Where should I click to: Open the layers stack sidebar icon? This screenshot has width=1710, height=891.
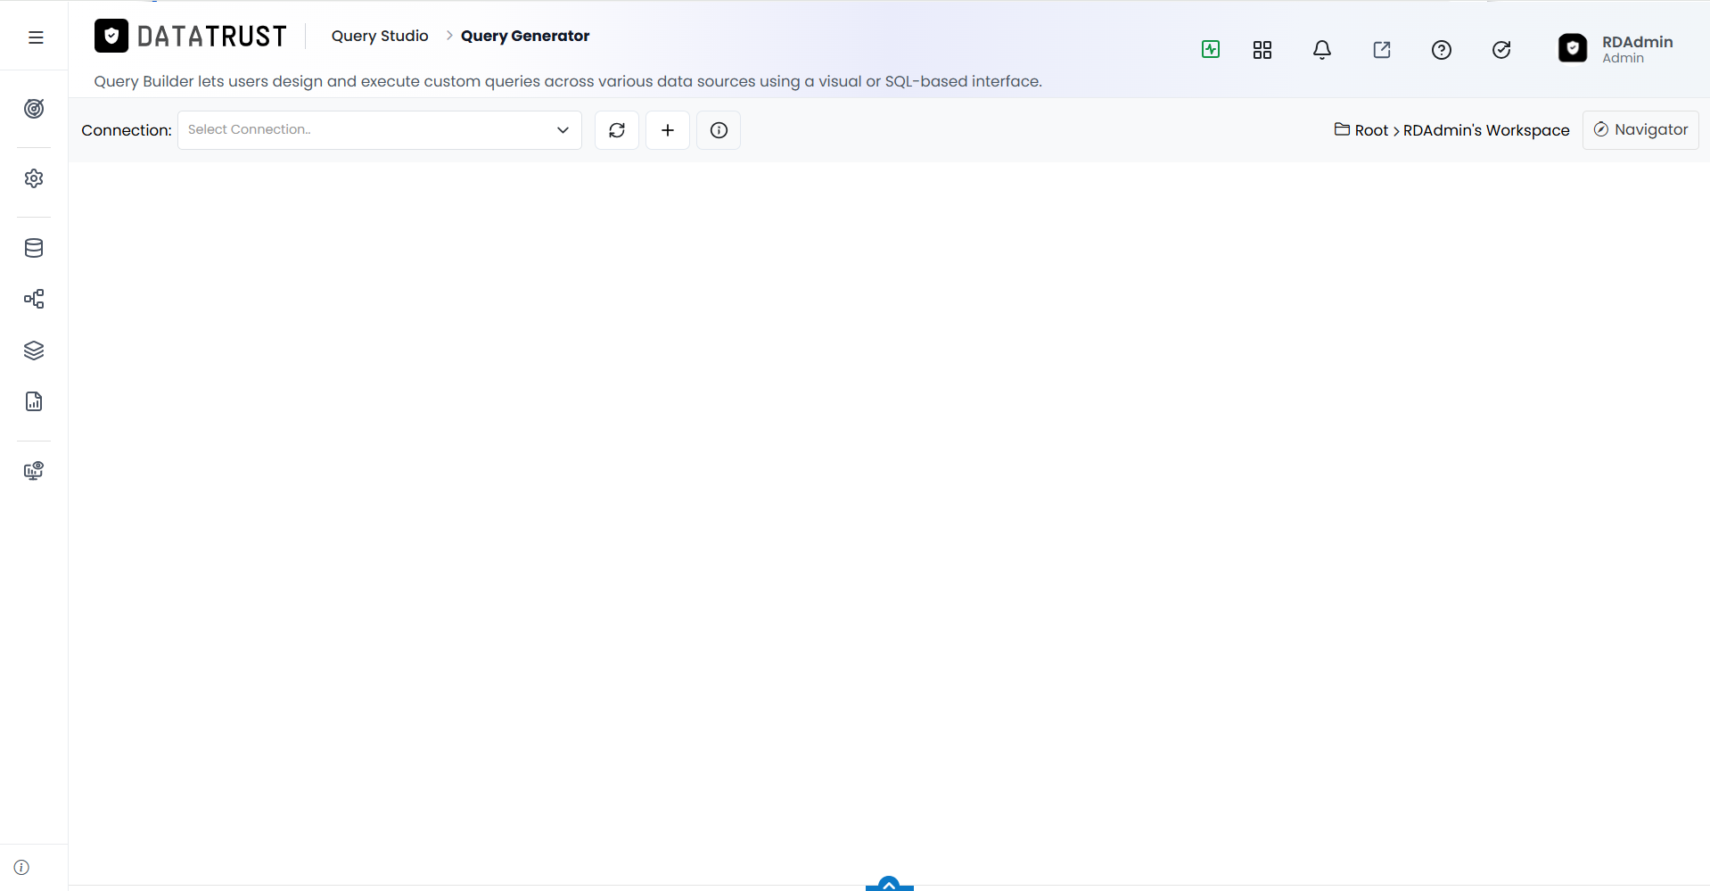pyautogui.click(x=34, y=351)
